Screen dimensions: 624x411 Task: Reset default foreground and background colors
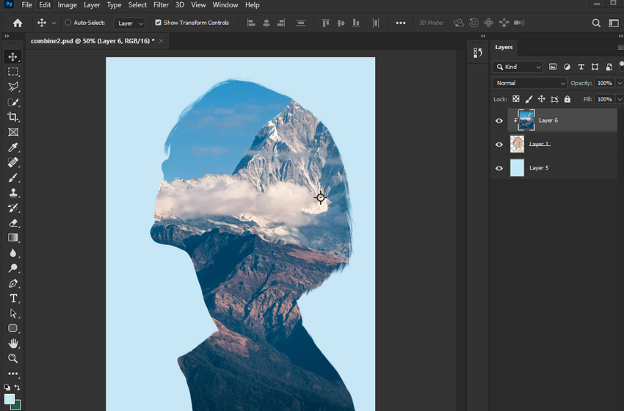point(7,387)
